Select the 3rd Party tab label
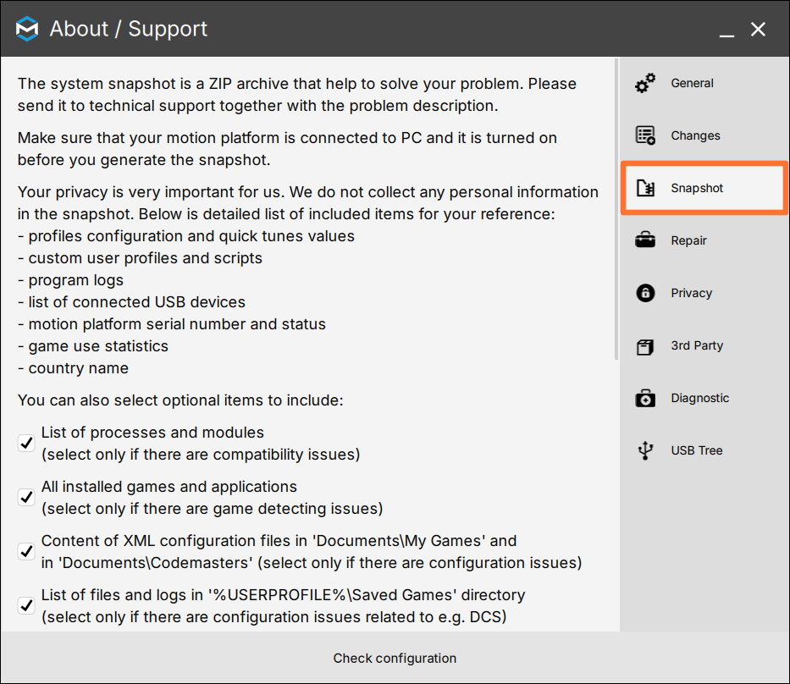Image resolution: width=790 pixels, height=684 pixels. 697,345
